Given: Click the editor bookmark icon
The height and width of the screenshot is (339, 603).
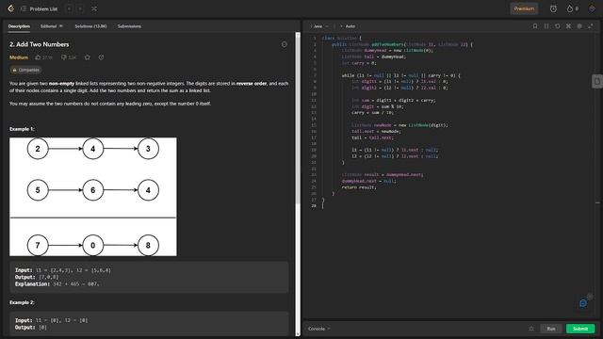Looking at the screenshot, I should click(535, 26).
